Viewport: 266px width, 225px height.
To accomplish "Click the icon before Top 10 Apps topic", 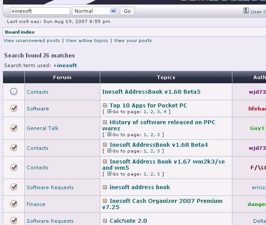I will point(105,106).
